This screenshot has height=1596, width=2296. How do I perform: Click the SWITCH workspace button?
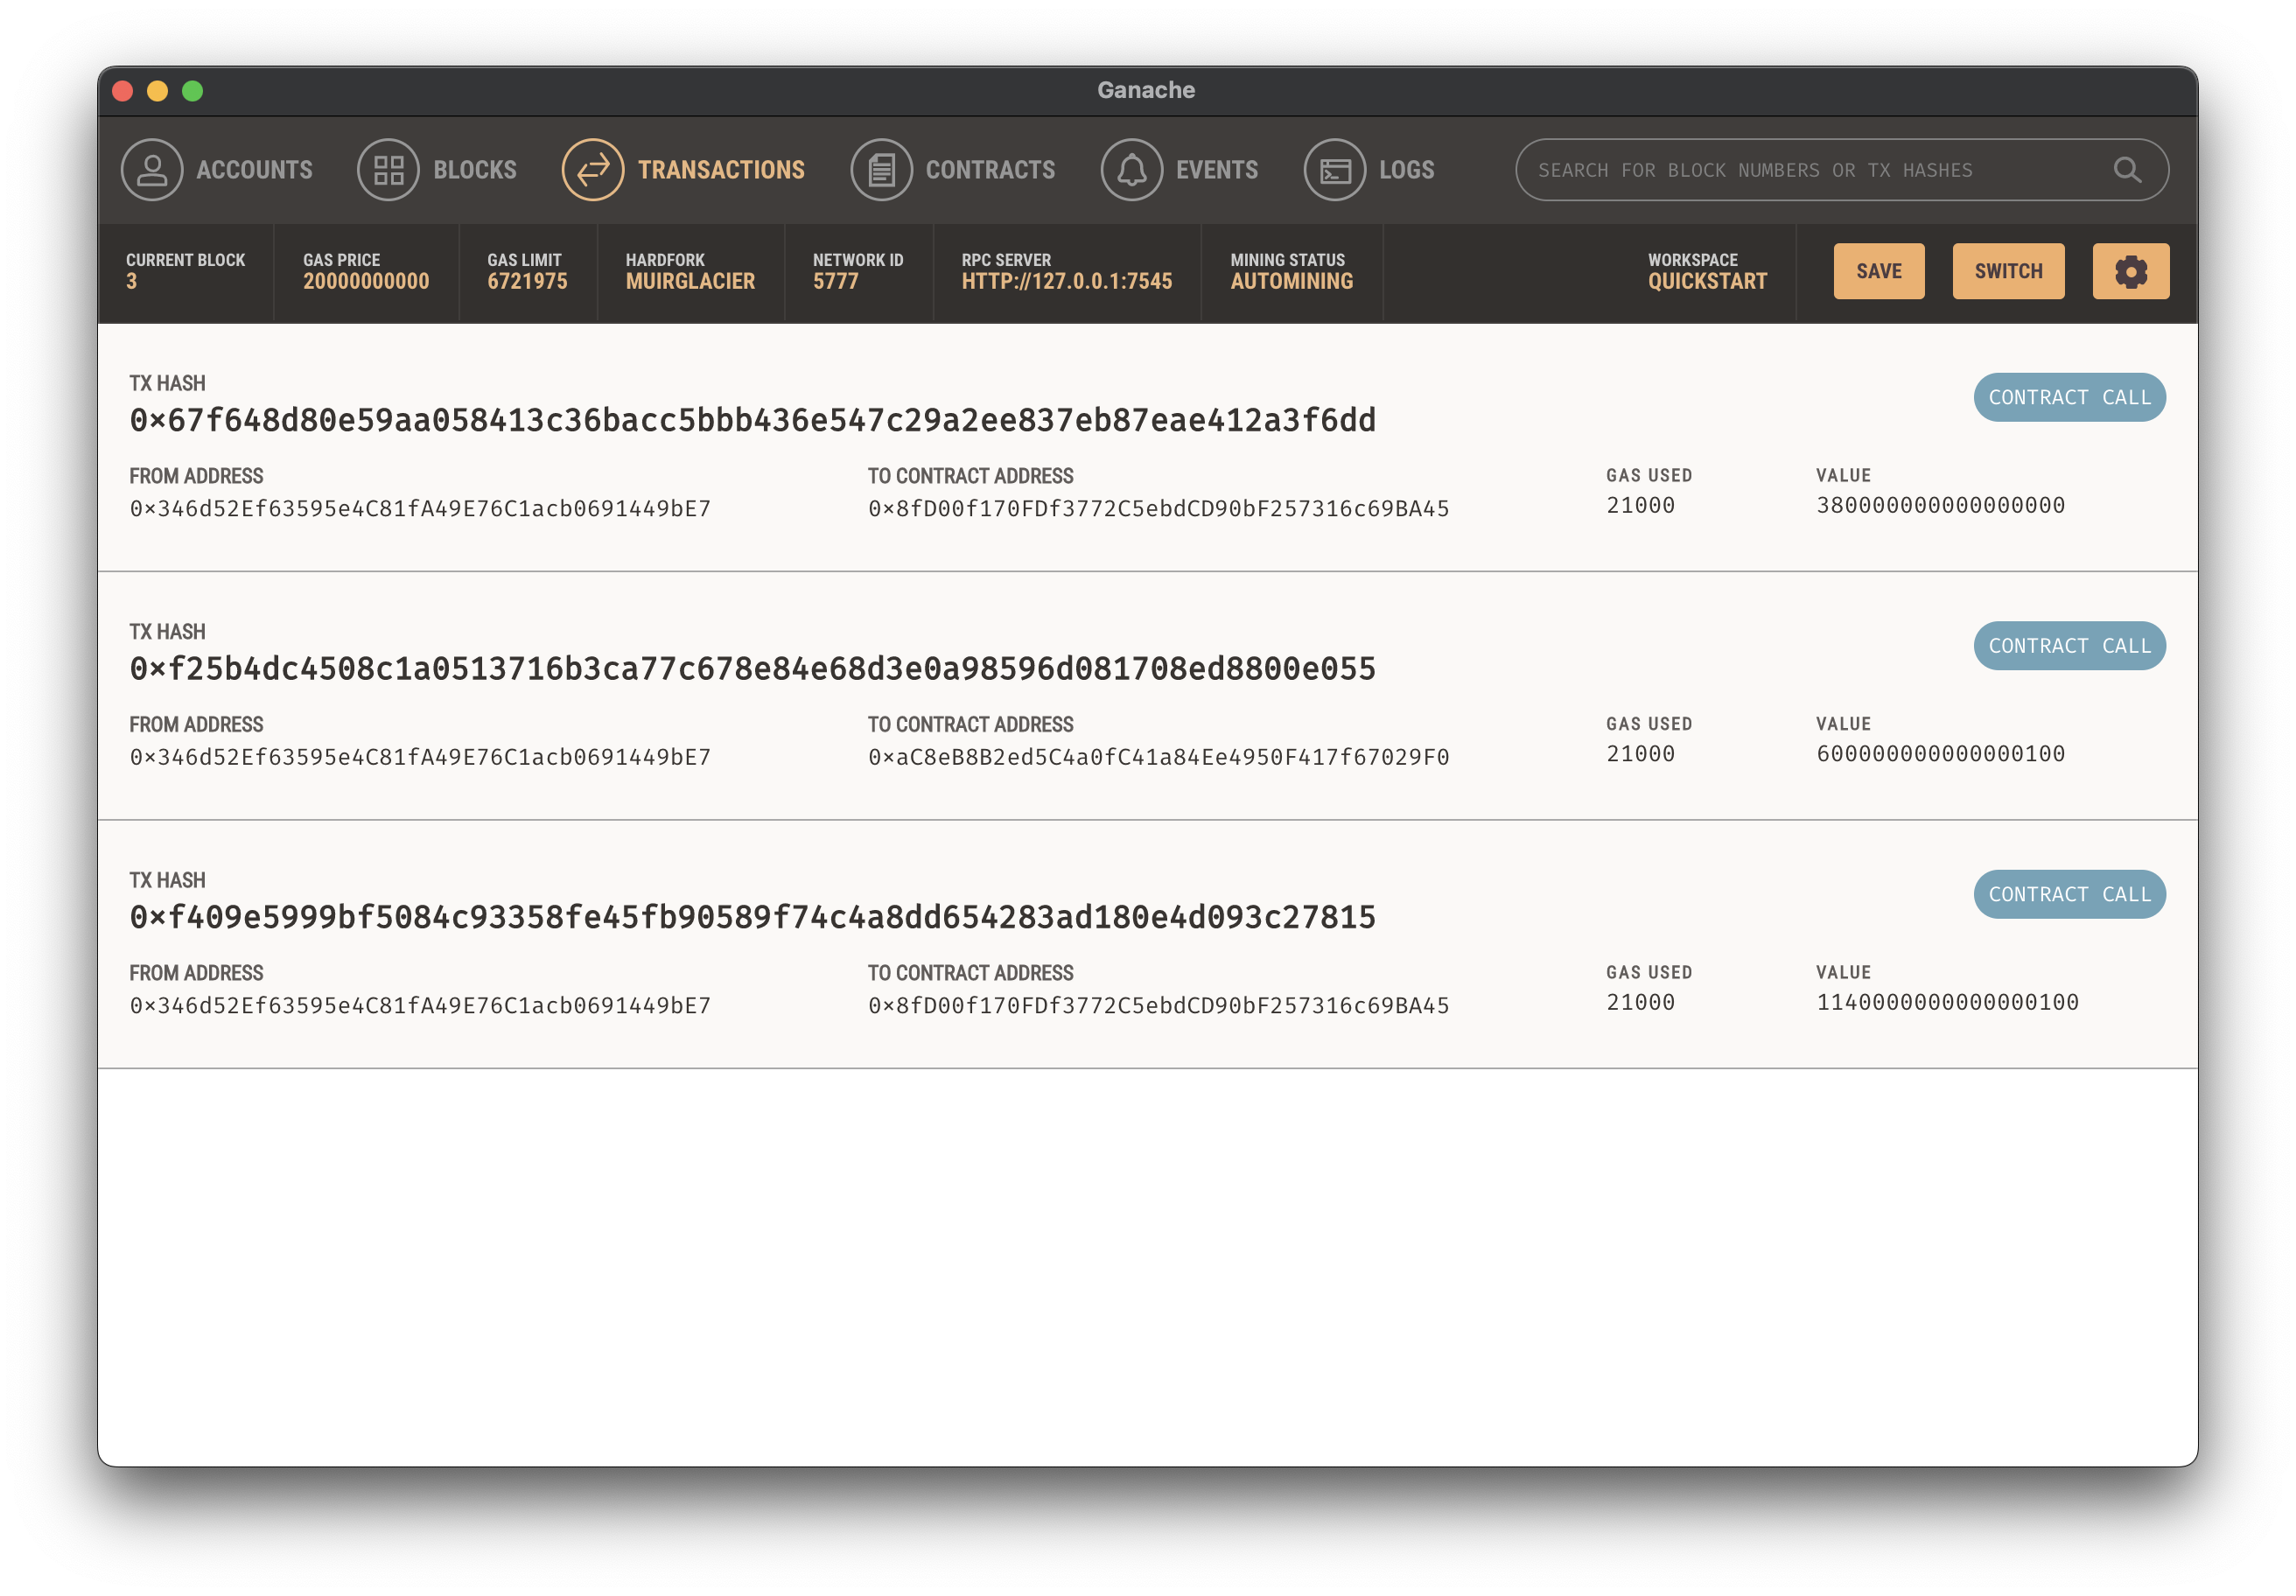[x=2008, y=270]
